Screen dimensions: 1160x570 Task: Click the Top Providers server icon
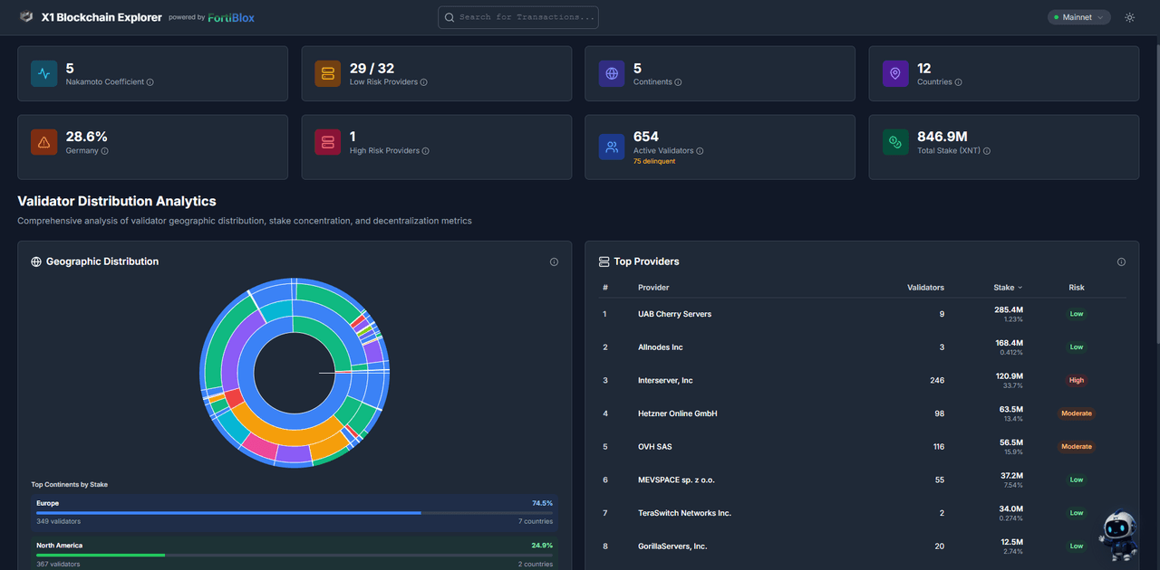(x=604, y=261)
